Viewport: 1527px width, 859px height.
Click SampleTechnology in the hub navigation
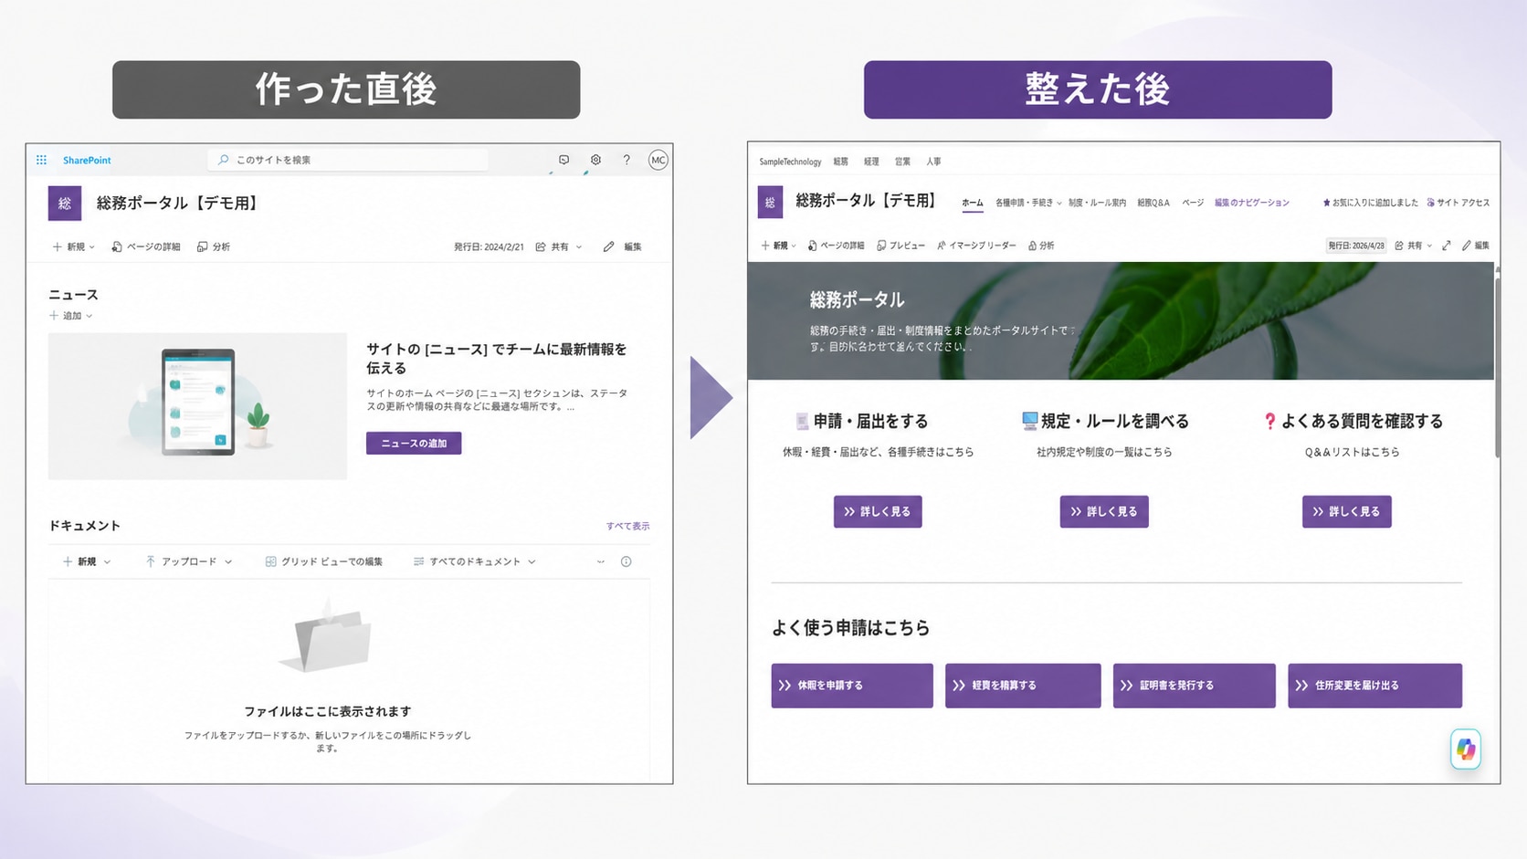tap(790, 162)
